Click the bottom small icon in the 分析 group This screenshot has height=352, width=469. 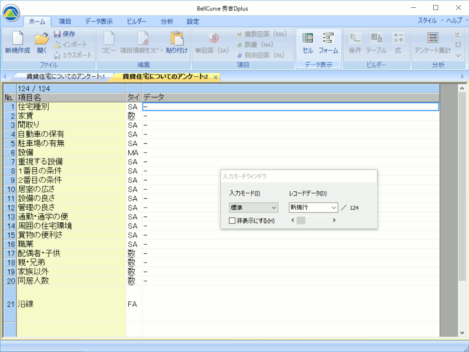pyautogui.click(x=458, y=55)
